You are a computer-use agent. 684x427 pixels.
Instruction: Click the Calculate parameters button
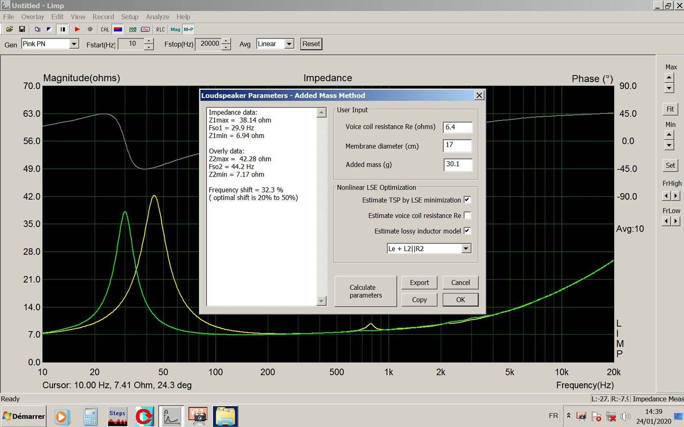click(366, 292)
